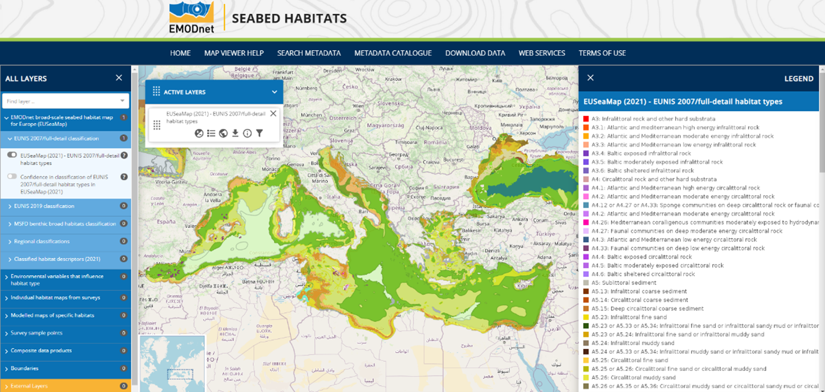Go to Search Metadata in navigation bar
Screen dimensions: 825x392
[309, 53]
